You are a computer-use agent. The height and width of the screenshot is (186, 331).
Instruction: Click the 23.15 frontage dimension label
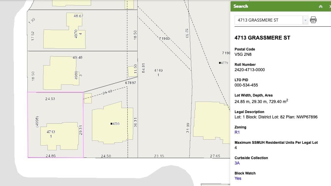pyautogui.click(x=159, y=156)
